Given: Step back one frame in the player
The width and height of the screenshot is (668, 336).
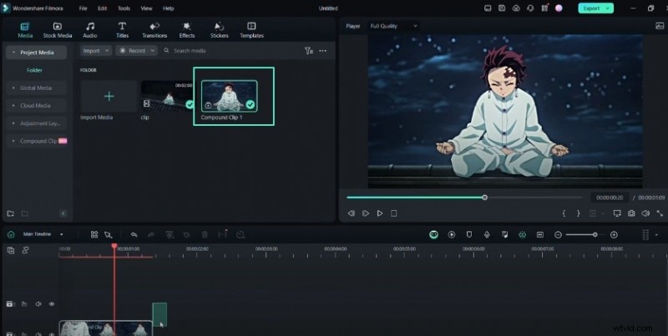Looking at the screenshot, I should [351, 213].
